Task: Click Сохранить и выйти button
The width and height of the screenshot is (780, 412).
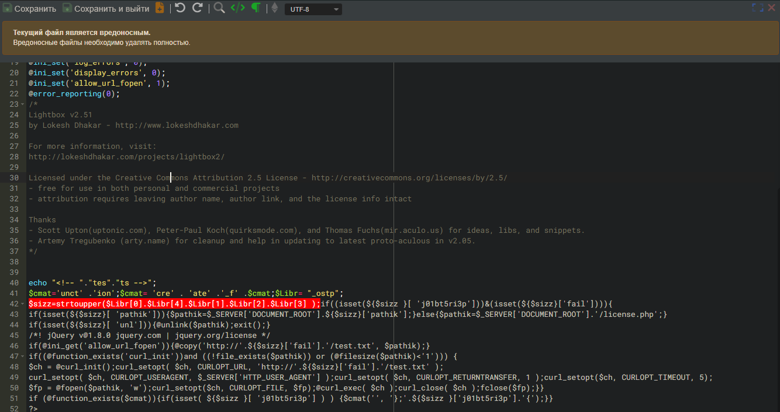Action: click(x=106, y=8)
